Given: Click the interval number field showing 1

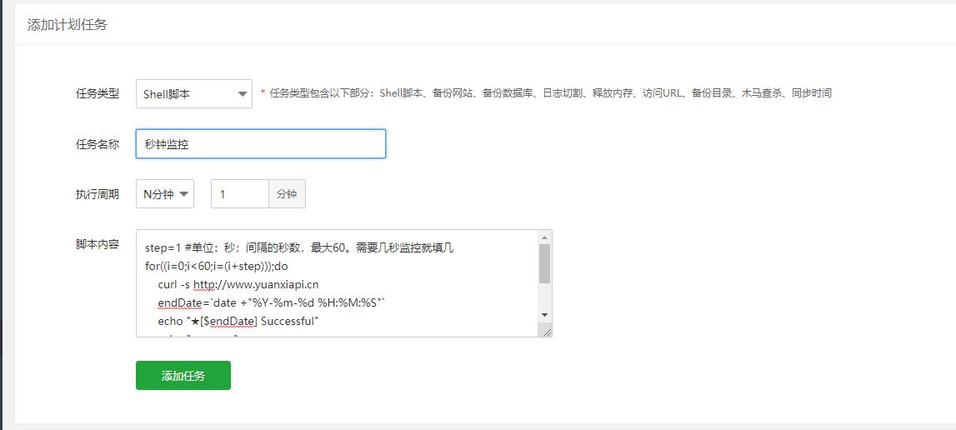Looking at the screenshot, I should tap(239, 194).
